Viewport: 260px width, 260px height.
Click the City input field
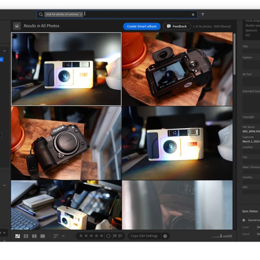coord(251,162)
